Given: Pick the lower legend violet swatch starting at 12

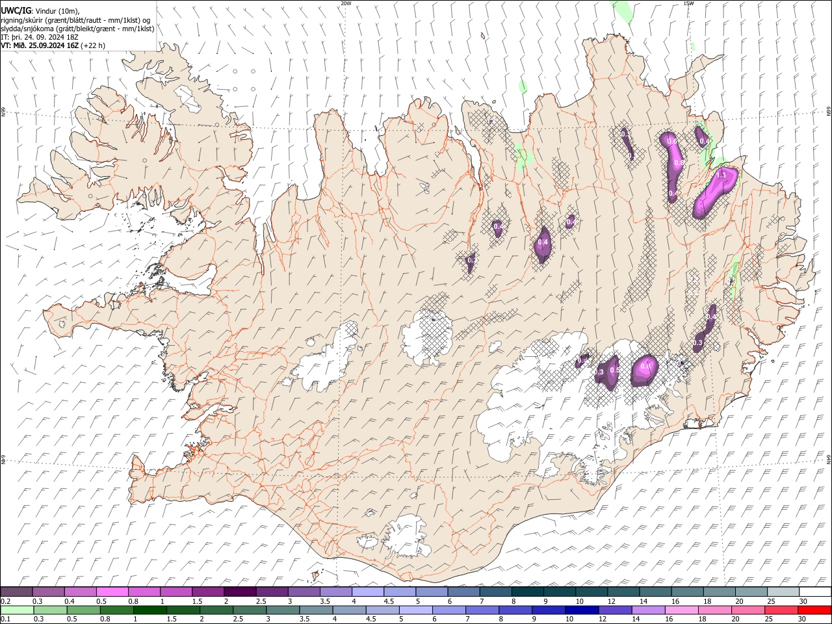Looking at the screenshot, I should coord(616,610).
